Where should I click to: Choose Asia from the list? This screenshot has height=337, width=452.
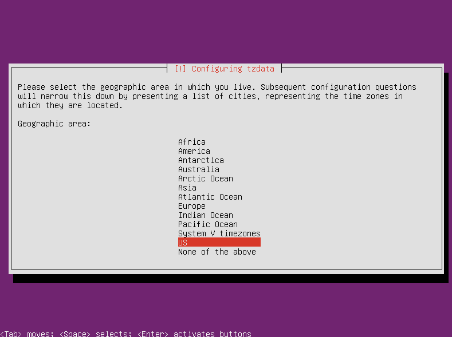pos(187,188)
